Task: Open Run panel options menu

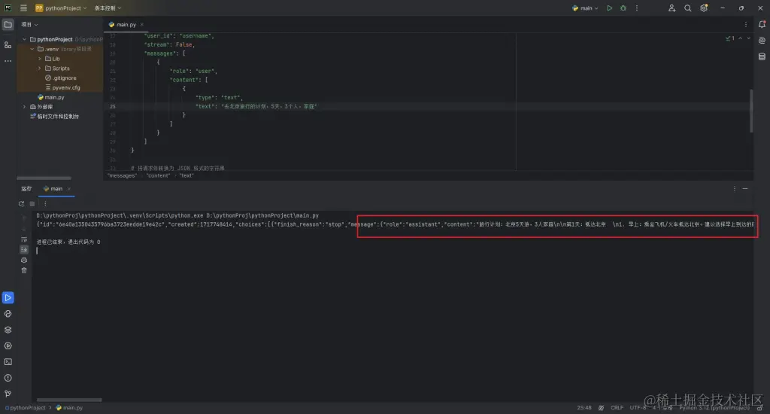Action: point(735,189)
